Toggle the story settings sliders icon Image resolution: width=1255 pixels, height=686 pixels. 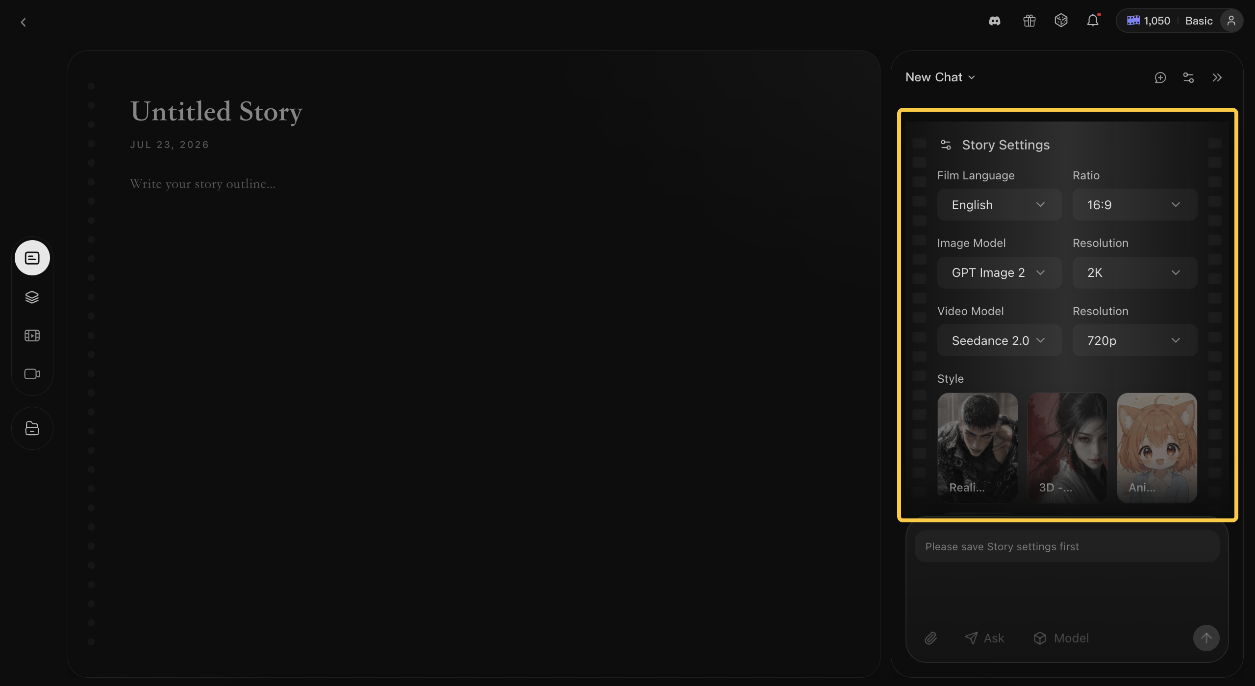1188,77
